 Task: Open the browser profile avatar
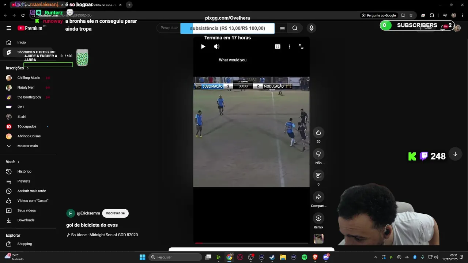tap(454, 15)
